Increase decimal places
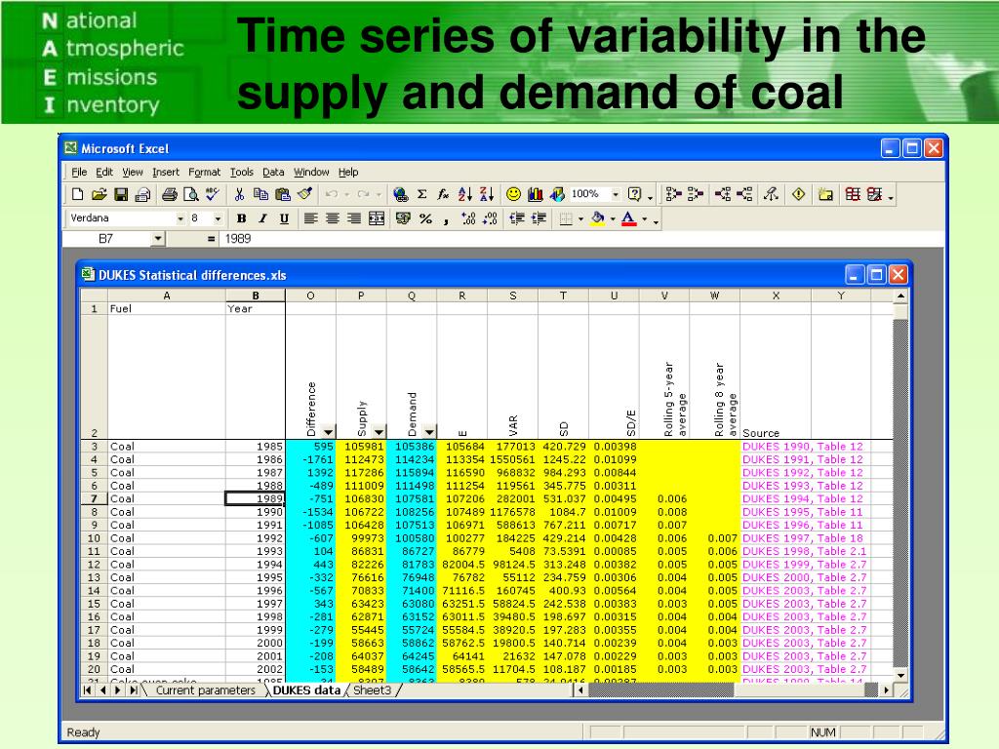This screenshot has width=999, height=749. pos(468,218)
